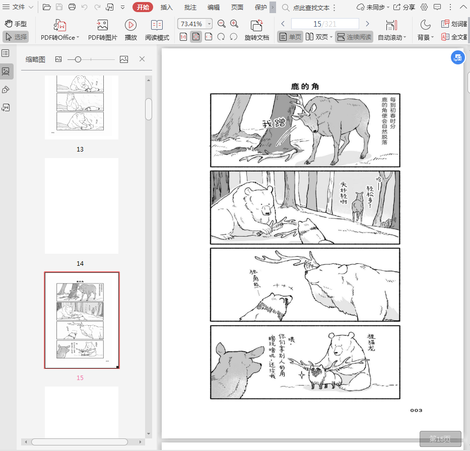Click the actual size 1:1 icon
The height and width of the screenshot is (451, 470).
coord(183,37)
